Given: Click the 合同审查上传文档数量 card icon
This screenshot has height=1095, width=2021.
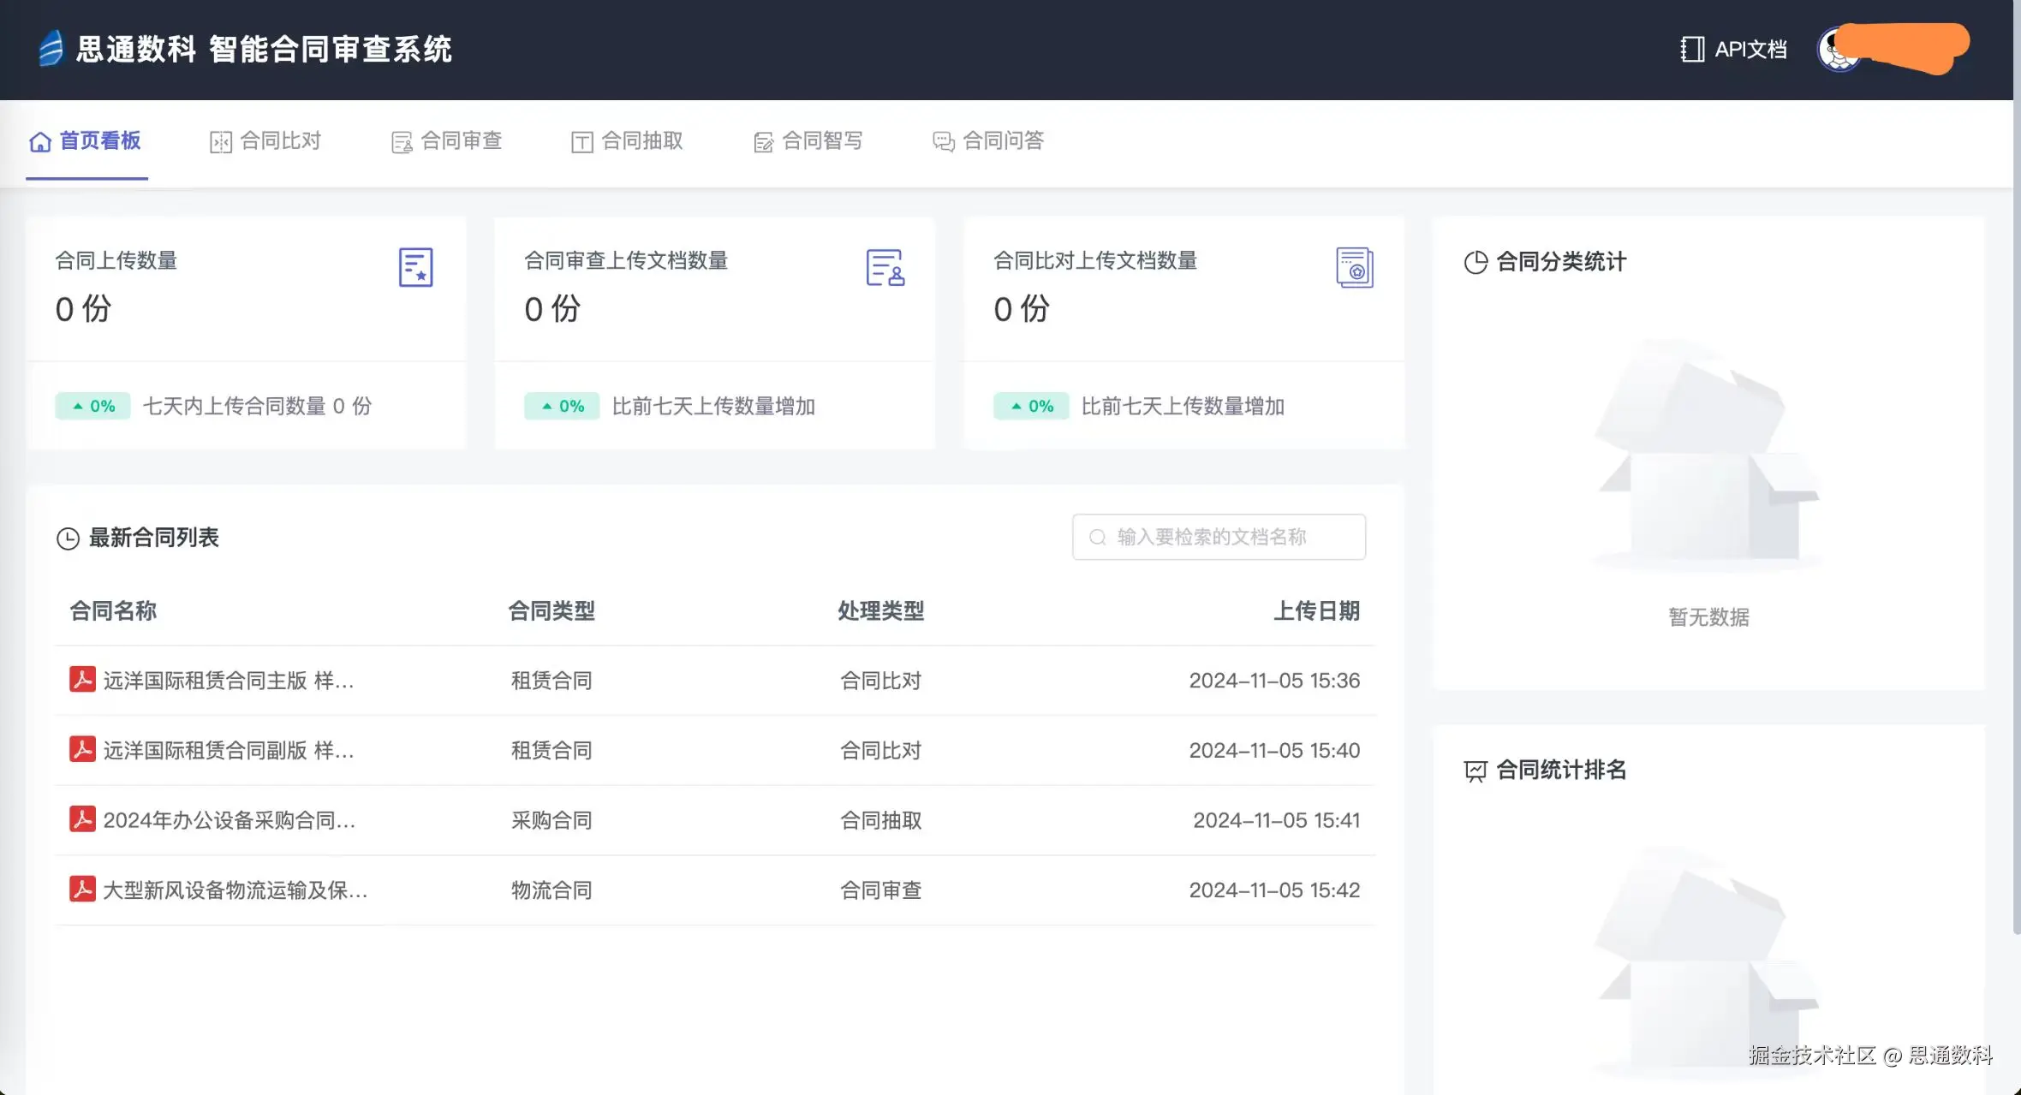Looking at the screenshot, I should pyautogui.click(x=885, y=267).
